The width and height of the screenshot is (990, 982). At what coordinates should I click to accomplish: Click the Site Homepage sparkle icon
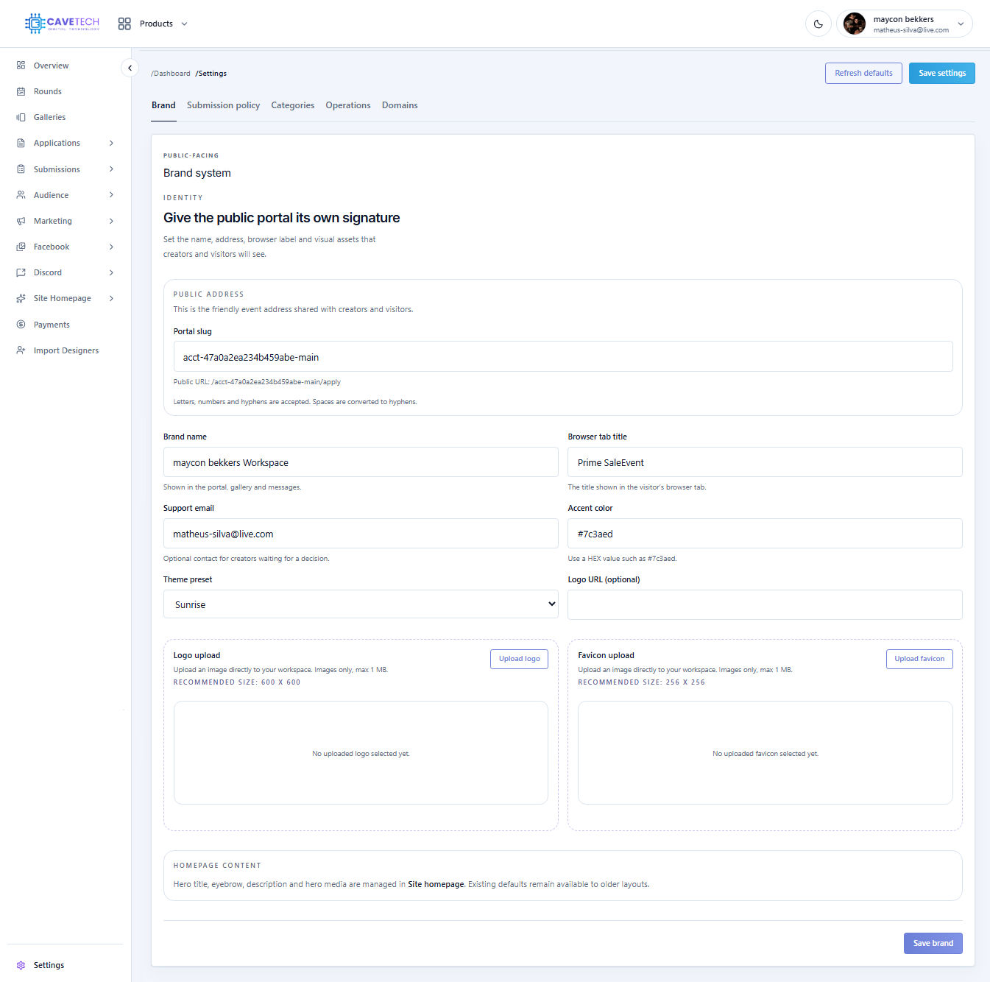click(x=21, y=298)
